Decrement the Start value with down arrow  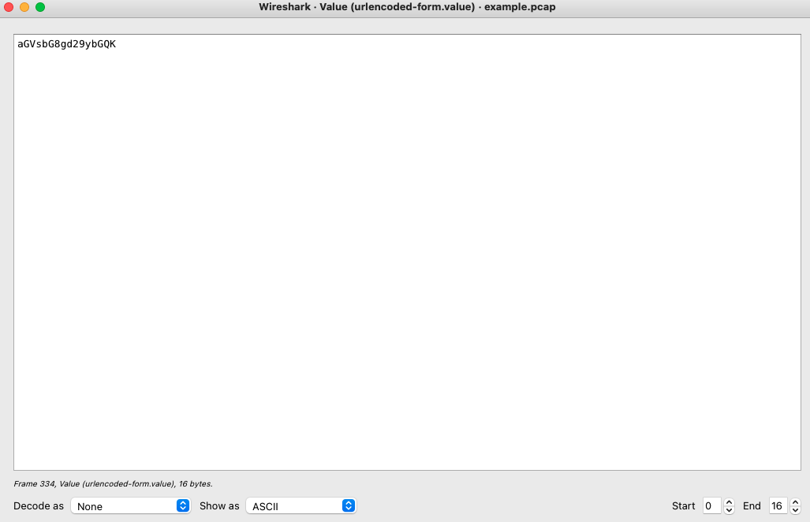coord(730,510)
